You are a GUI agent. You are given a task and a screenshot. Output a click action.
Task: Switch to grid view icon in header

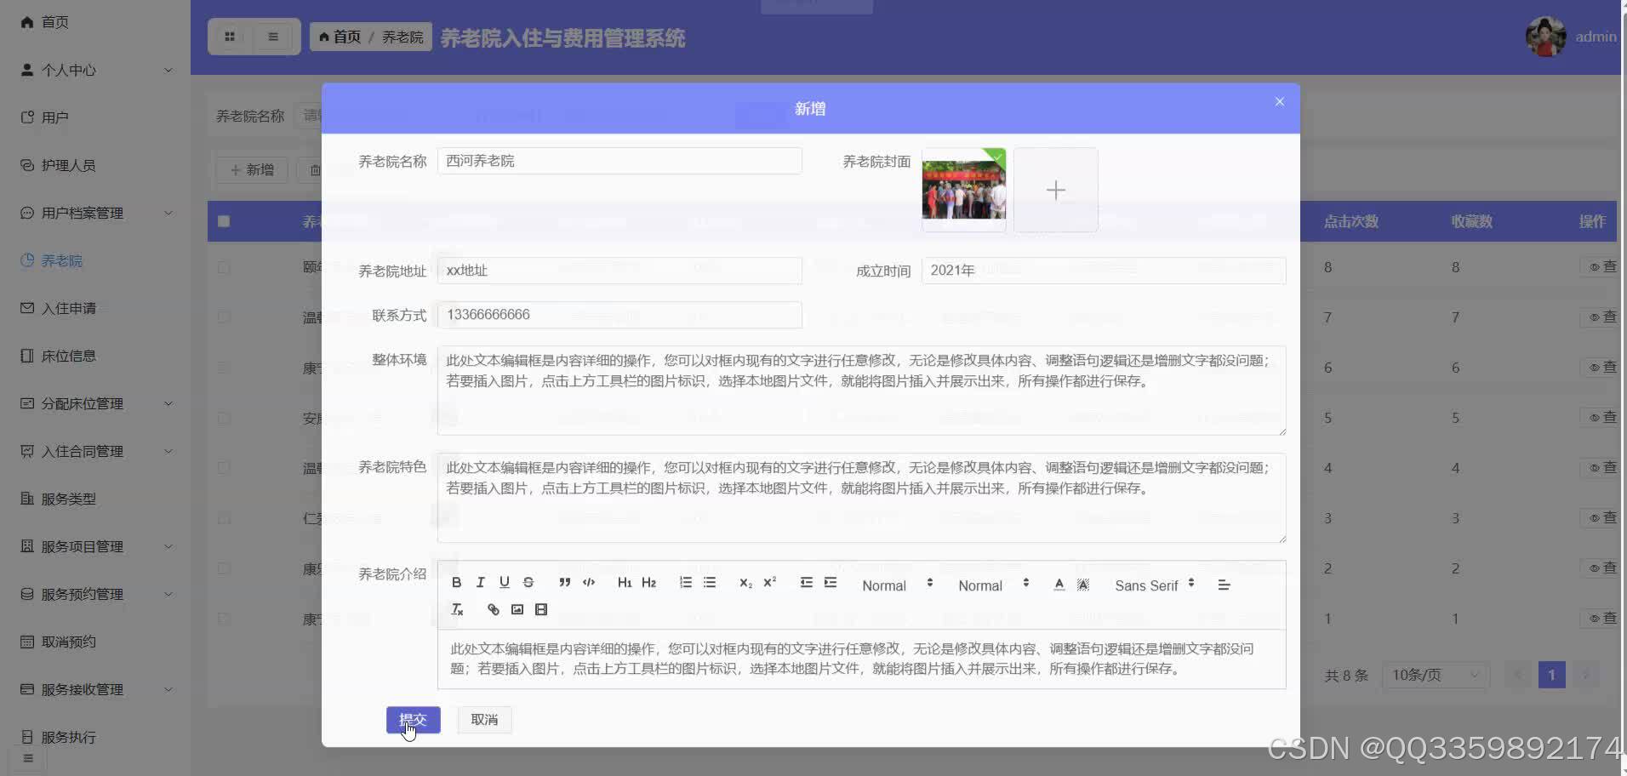[230, 37]
